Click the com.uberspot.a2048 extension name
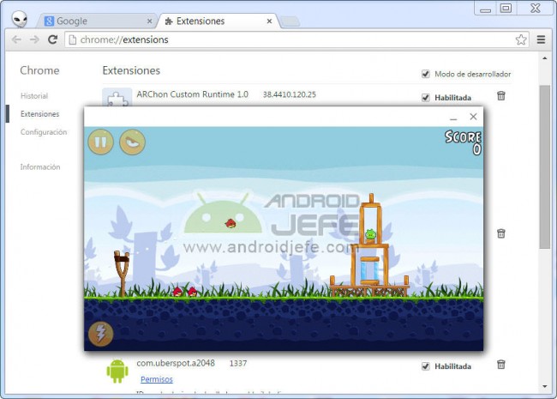The height and width of the screenshot is (399, 557). tap(176, 363)
